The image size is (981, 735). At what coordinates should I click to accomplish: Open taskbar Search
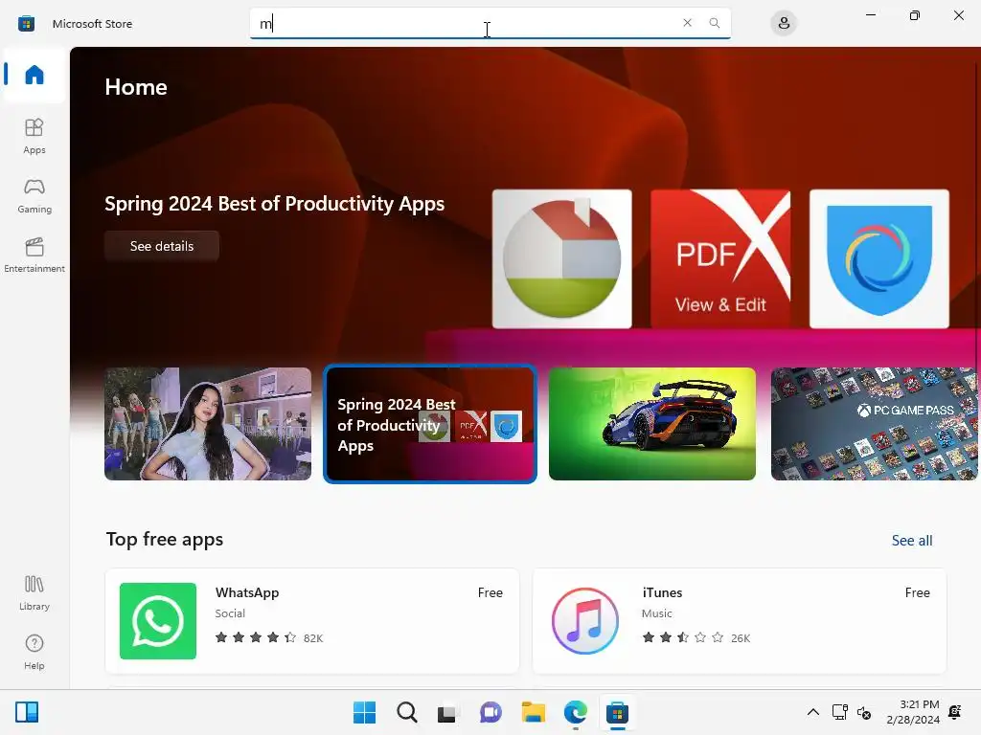tap(406, 712)
